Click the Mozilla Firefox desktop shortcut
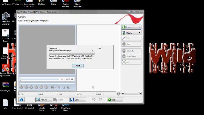 42,108
